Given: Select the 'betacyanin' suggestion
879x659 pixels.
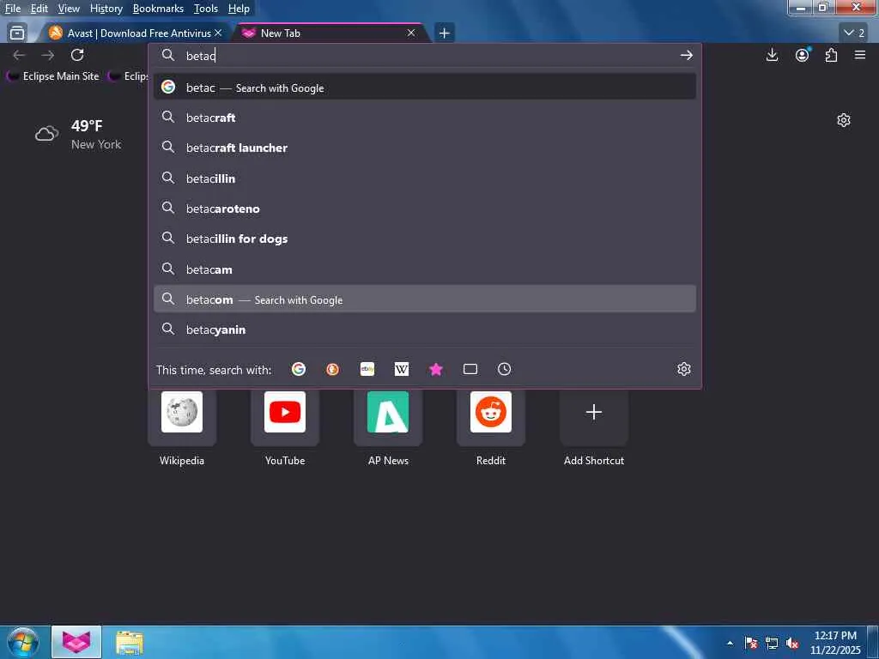Looking at the screenshot, I should click(424, 329).
